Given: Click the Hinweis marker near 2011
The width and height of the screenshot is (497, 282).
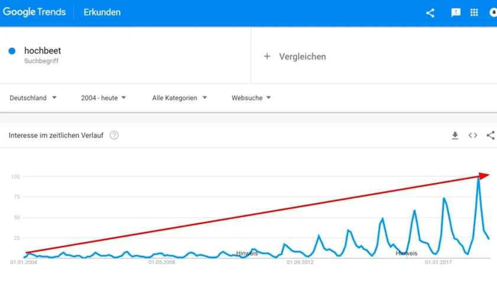Looking at the screenshot, I should (x=247, y=253).
